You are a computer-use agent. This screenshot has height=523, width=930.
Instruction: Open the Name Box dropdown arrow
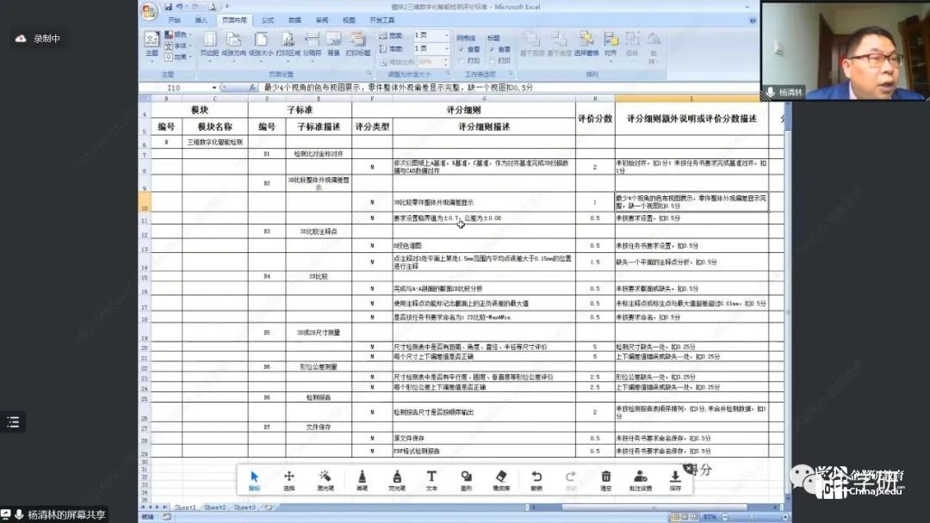click(x=214, y=88)
